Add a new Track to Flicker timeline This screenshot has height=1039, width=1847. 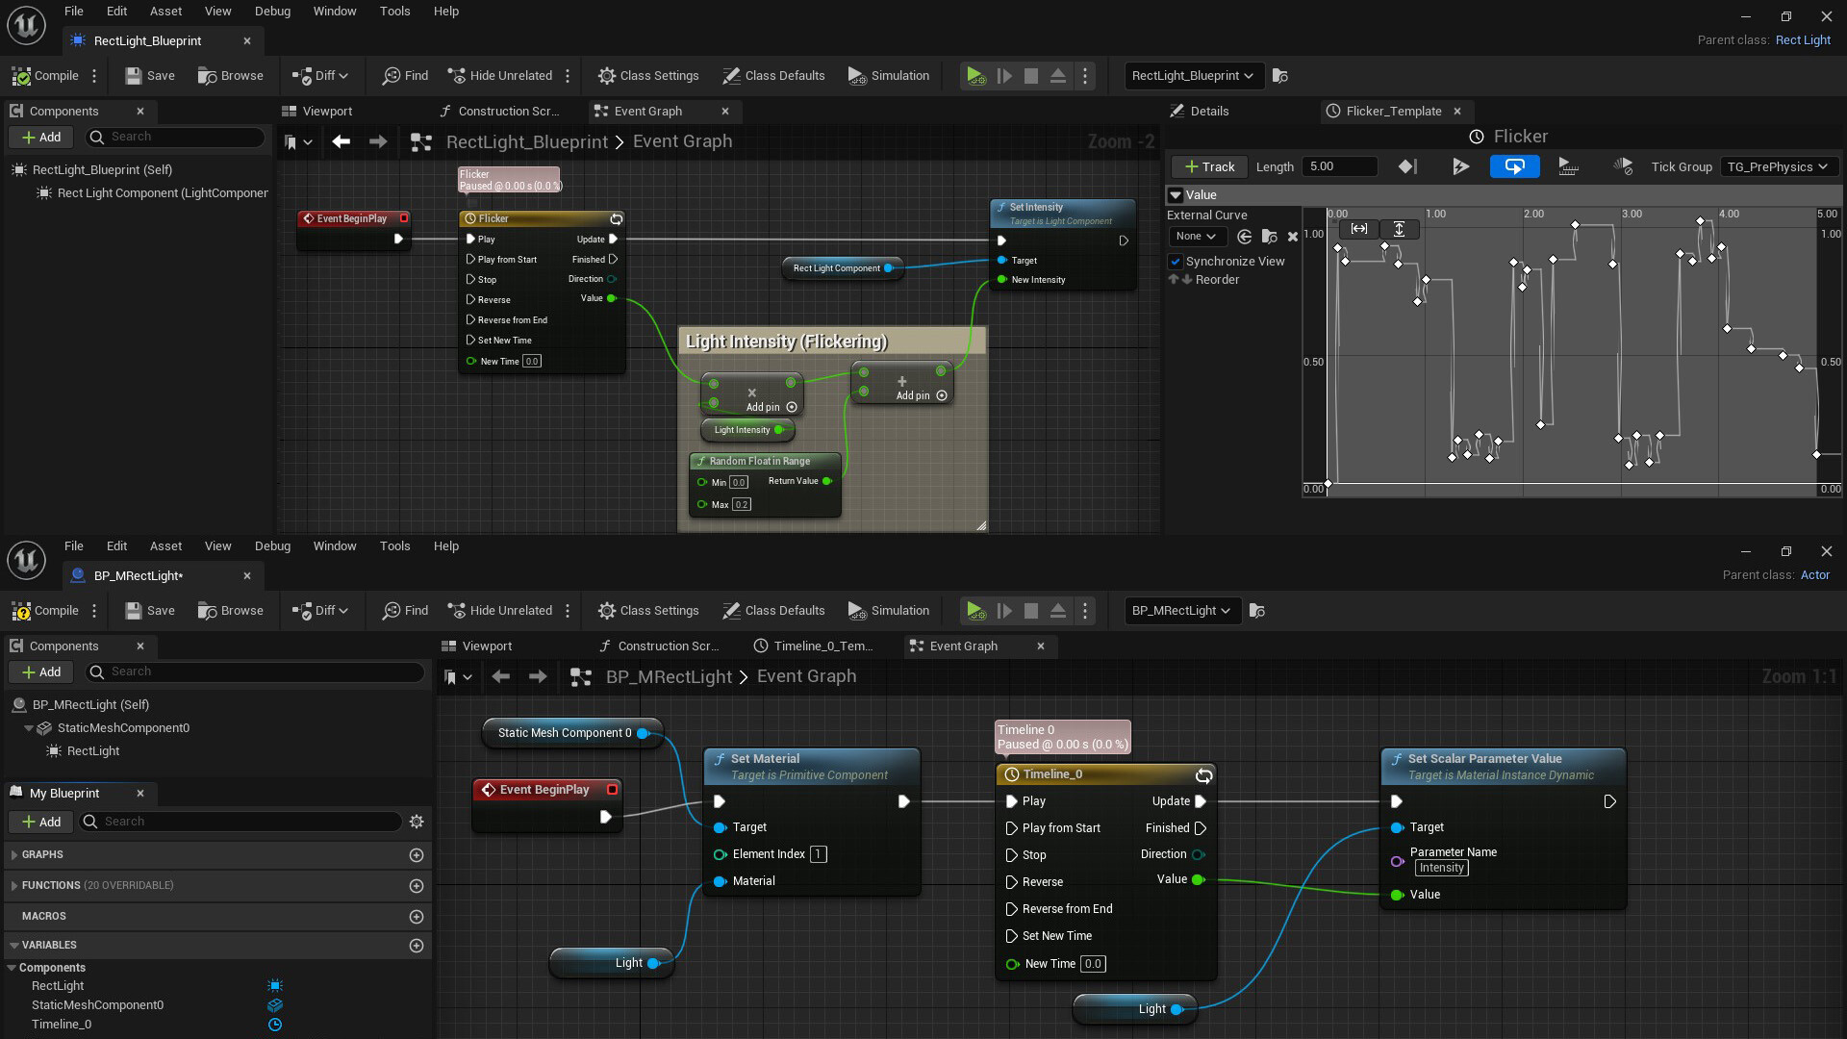pos(1209,166)
